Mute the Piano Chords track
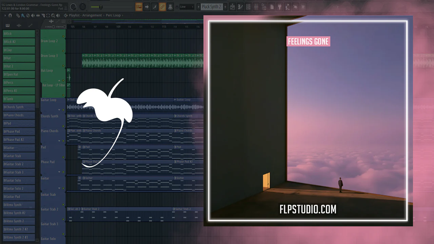Image resolution: width=434 pixels, height=244 pixels. click(x=63, y=141)
